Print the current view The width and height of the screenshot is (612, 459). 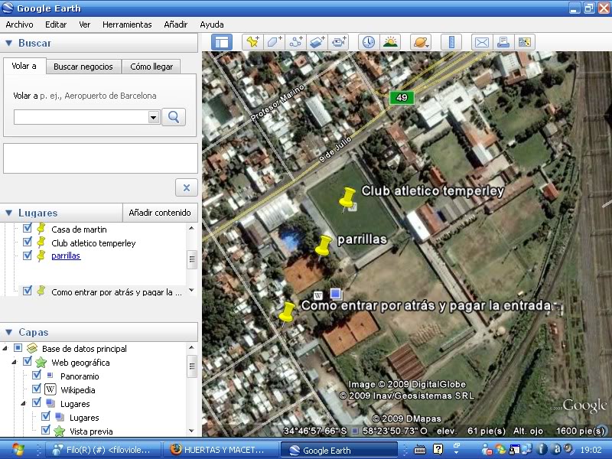pyautogui.click(x=503, y=42)
